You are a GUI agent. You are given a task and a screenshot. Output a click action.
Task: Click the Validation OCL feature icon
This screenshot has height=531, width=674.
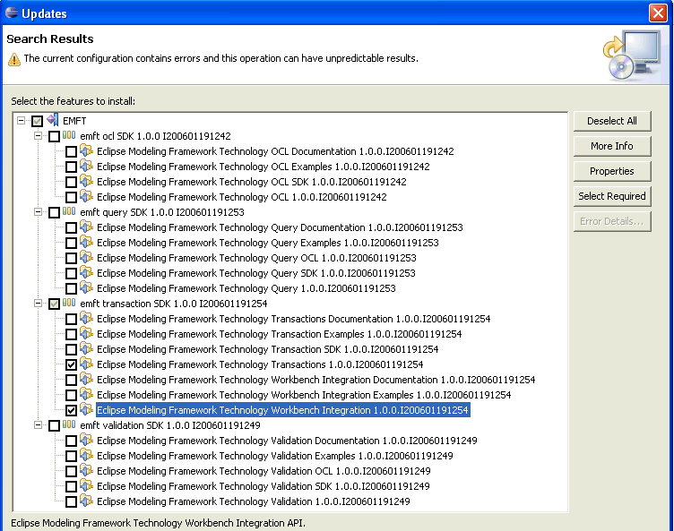(x=86, y=470)
